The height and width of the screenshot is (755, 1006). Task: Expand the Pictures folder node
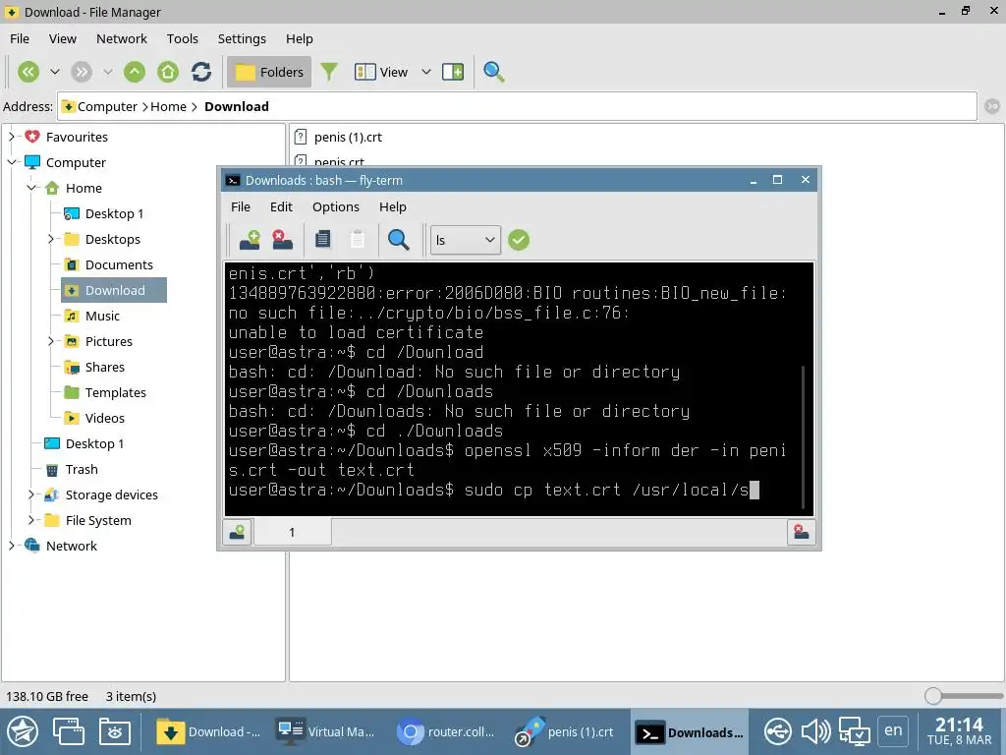click(x=51, y=341)
